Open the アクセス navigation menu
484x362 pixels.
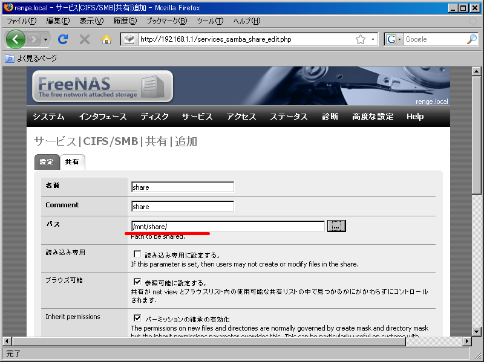coord(241,117)
